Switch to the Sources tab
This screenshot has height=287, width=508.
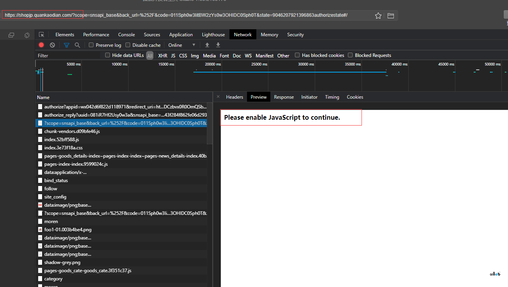pyautogui.click(x=152, y=35)
